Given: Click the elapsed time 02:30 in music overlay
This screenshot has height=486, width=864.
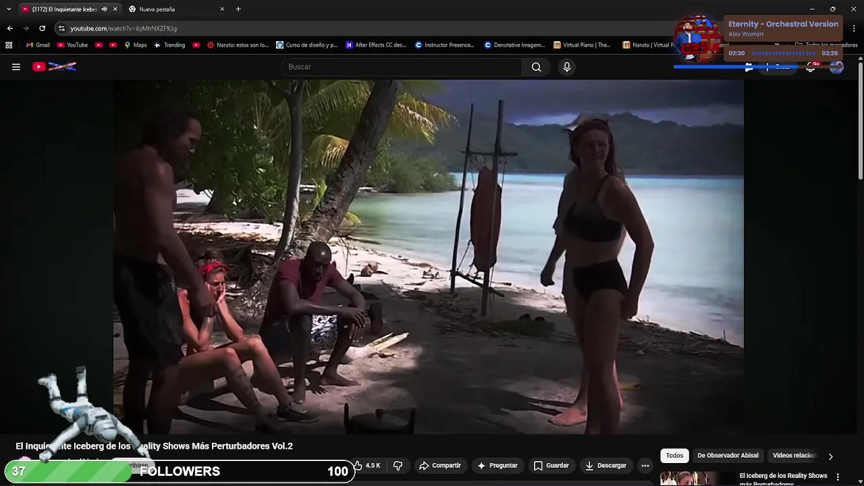Looking at the screenshot, I should point(736,53).
